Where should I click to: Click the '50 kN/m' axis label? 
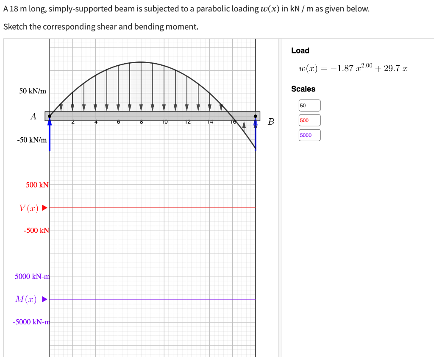[33, 91]
